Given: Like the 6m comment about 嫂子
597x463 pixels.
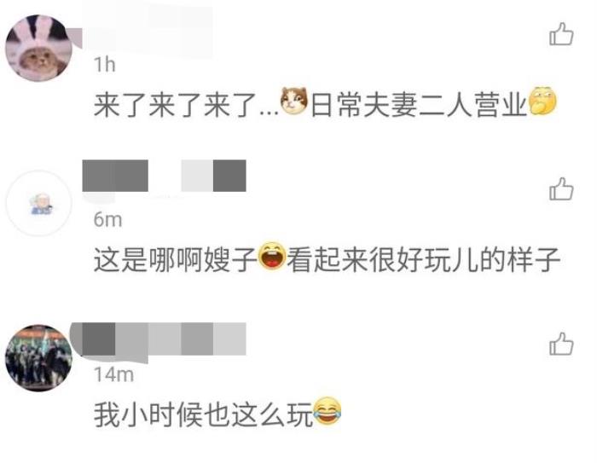Looking at the screenshot, I should [x=561, y=188].
